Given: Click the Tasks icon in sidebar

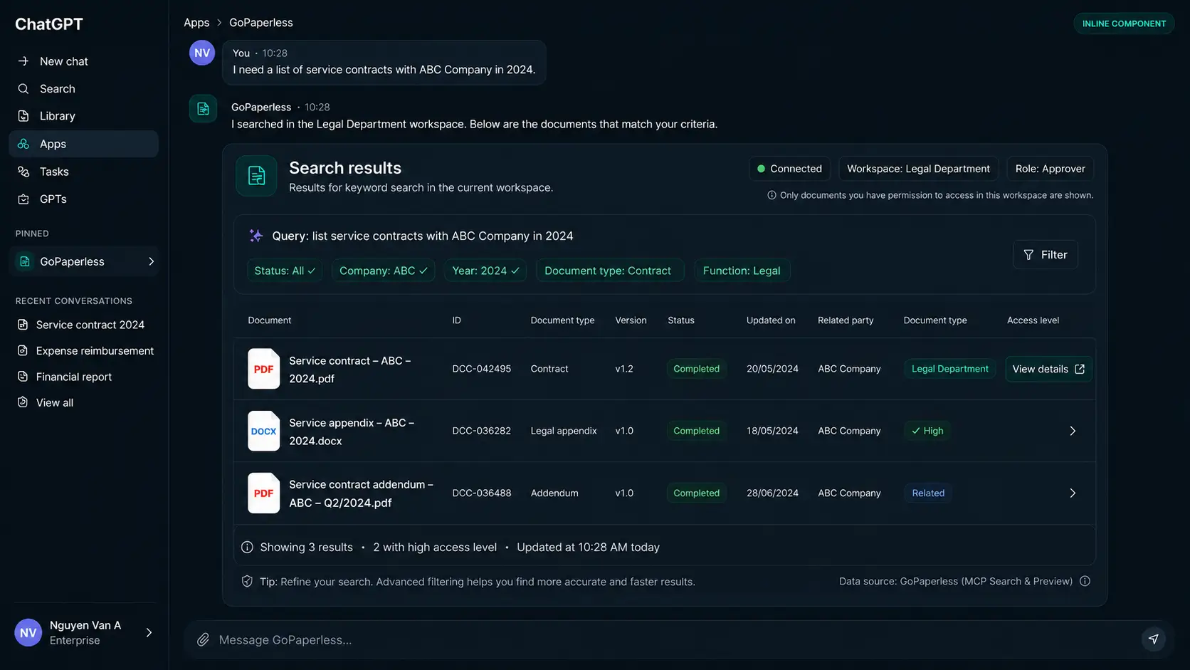Looking at the screenshot, I should [x=23, y=172].
